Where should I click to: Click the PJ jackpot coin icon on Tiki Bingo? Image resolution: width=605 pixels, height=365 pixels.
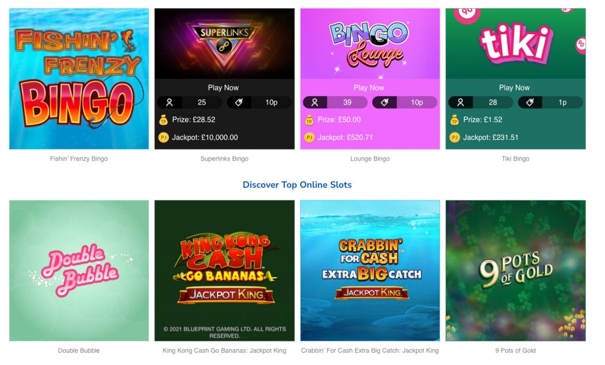[x=454, y=138]
